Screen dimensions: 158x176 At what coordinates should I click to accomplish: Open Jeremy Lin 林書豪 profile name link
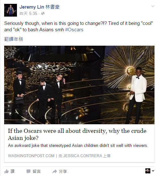click(x=40, y=7)
